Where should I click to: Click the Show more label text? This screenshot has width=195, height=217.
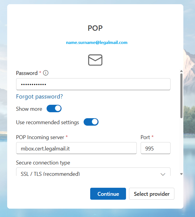click(x=29, y=109)
